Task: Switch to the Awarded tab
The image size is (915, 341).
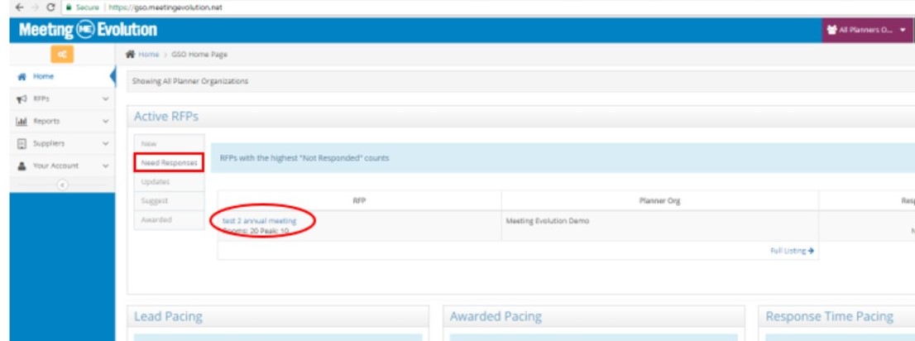Action: click(156, 220)
